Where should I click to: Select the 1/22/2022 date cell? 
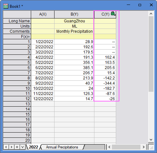[x=43, y=42]
